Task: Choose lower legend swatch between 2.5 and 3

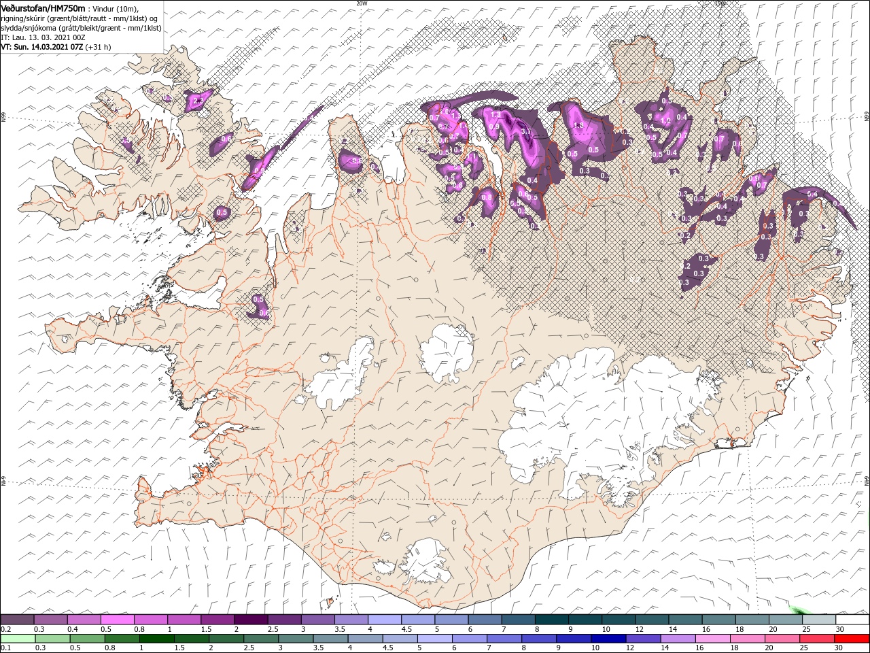Action: [261, 639]
